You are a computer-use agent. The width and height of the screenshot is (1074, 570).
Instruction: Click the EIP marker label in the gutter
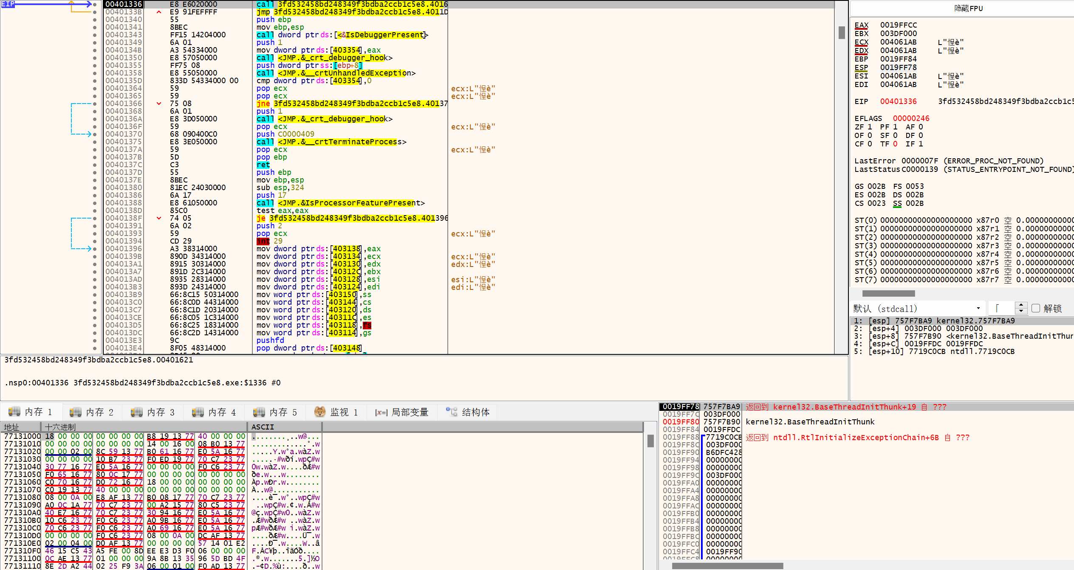(x=8, y=4)
